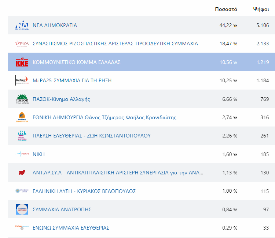Click the ΜέΡΑ25 party logo
Screen dimensions: 275x238
(x=22, y=80)
